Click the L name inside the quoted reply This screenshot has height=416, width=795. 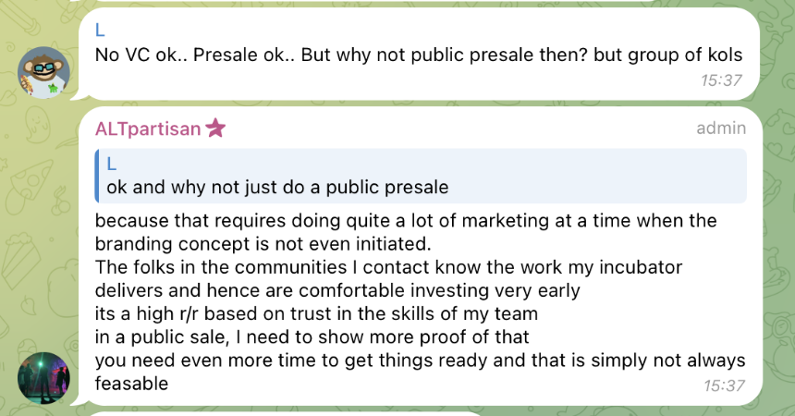tap(112, 164)
